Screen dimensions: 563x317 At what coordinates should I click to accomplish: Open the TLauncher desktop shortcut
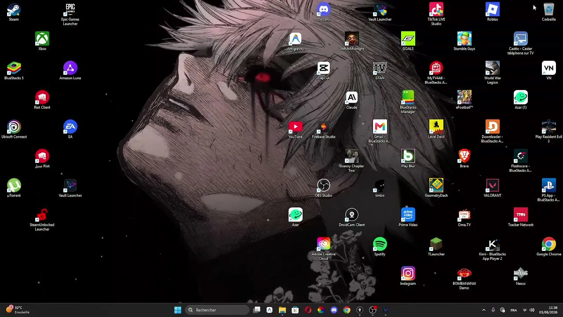[436, 247]
